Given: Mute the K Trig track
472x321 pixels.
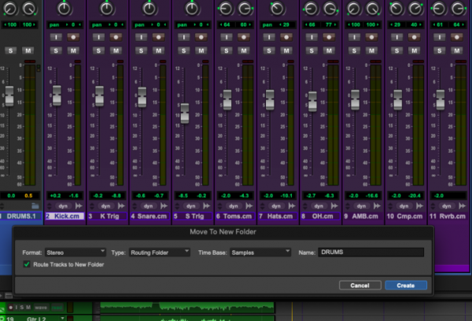Looking at the screenshot, I should pos(116,50).
